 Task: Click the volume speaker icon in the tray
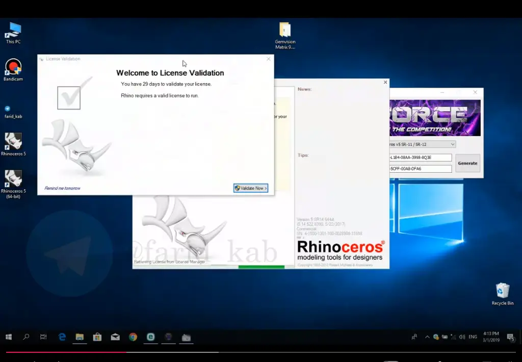coord(462,337)
